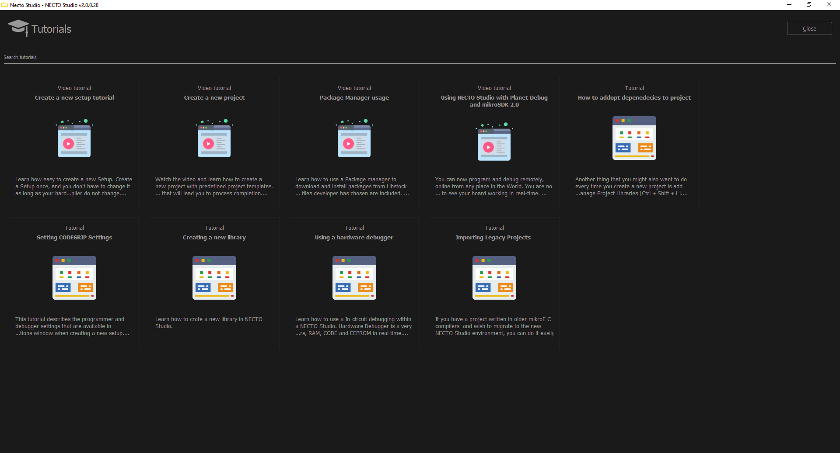Select the 'Create a new project' title
Viewport: 840px width, 453px height.
click(214, 98)
